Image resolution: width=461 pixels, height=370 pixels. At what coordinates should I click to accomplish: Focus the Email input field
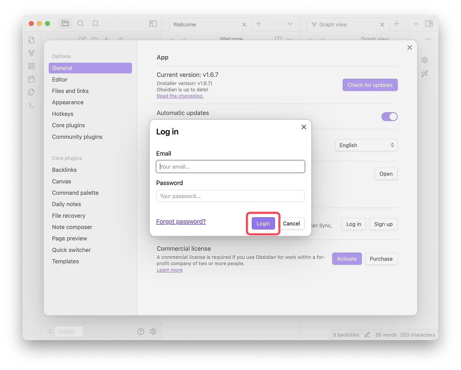click(x=230, y=166)
